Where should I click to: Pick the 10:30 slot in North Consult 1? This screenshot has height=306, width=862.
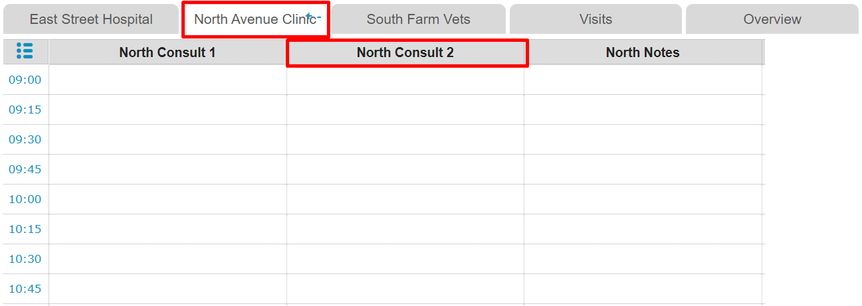click(167, 259)
